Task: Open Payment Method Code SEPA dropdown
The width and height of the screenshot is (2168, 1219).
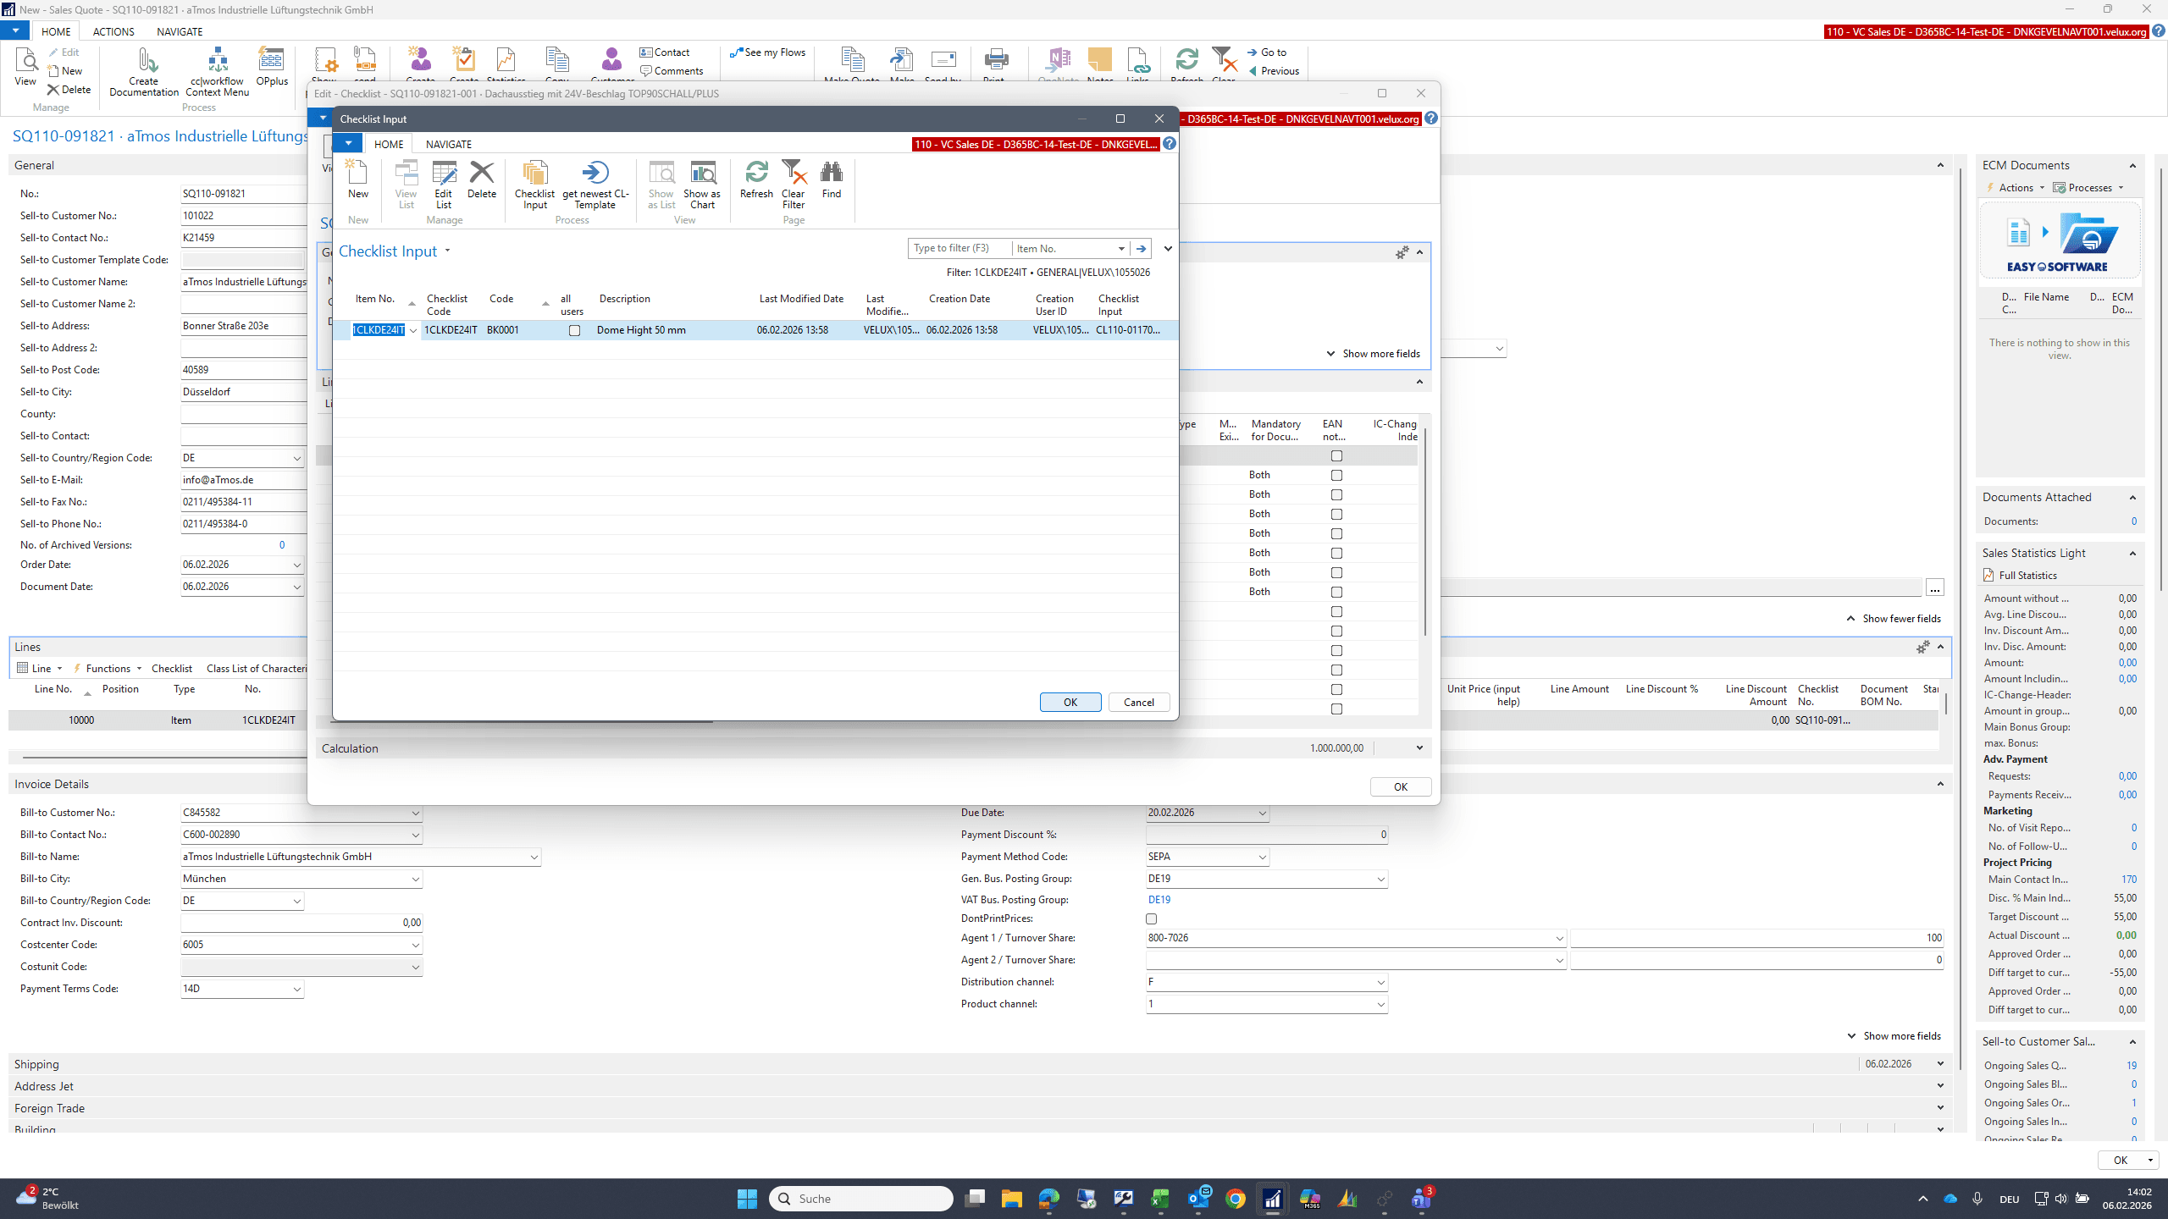Action: pos(1261,857)
